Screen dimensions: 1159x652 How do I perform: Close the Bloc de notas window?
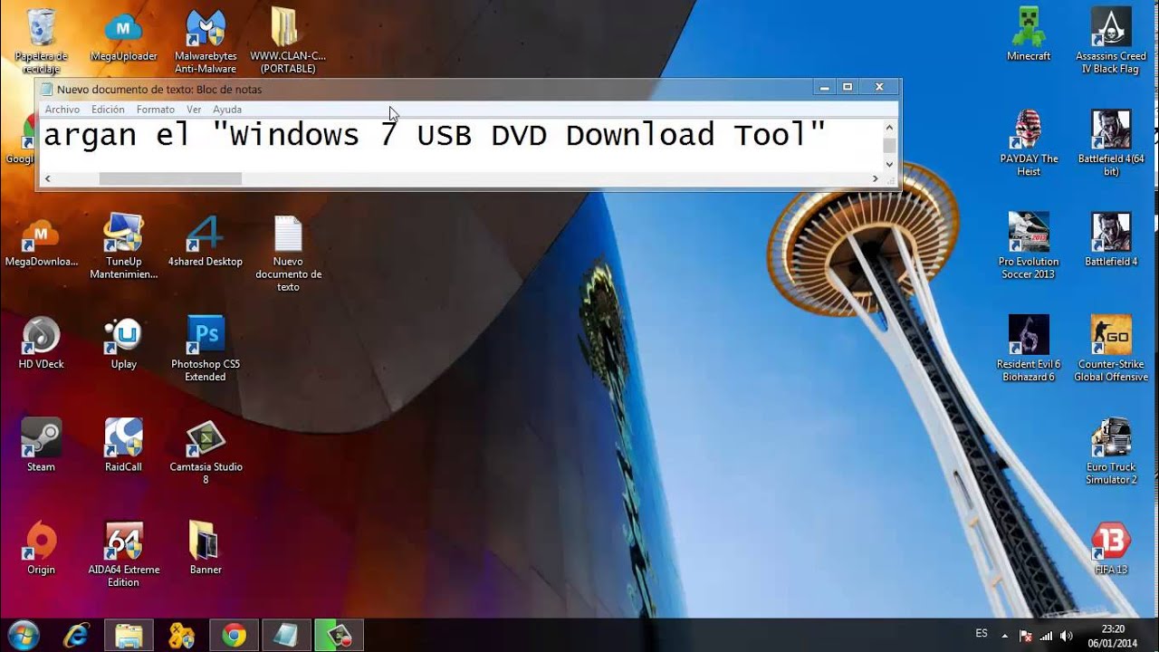(x=879, y=88)
